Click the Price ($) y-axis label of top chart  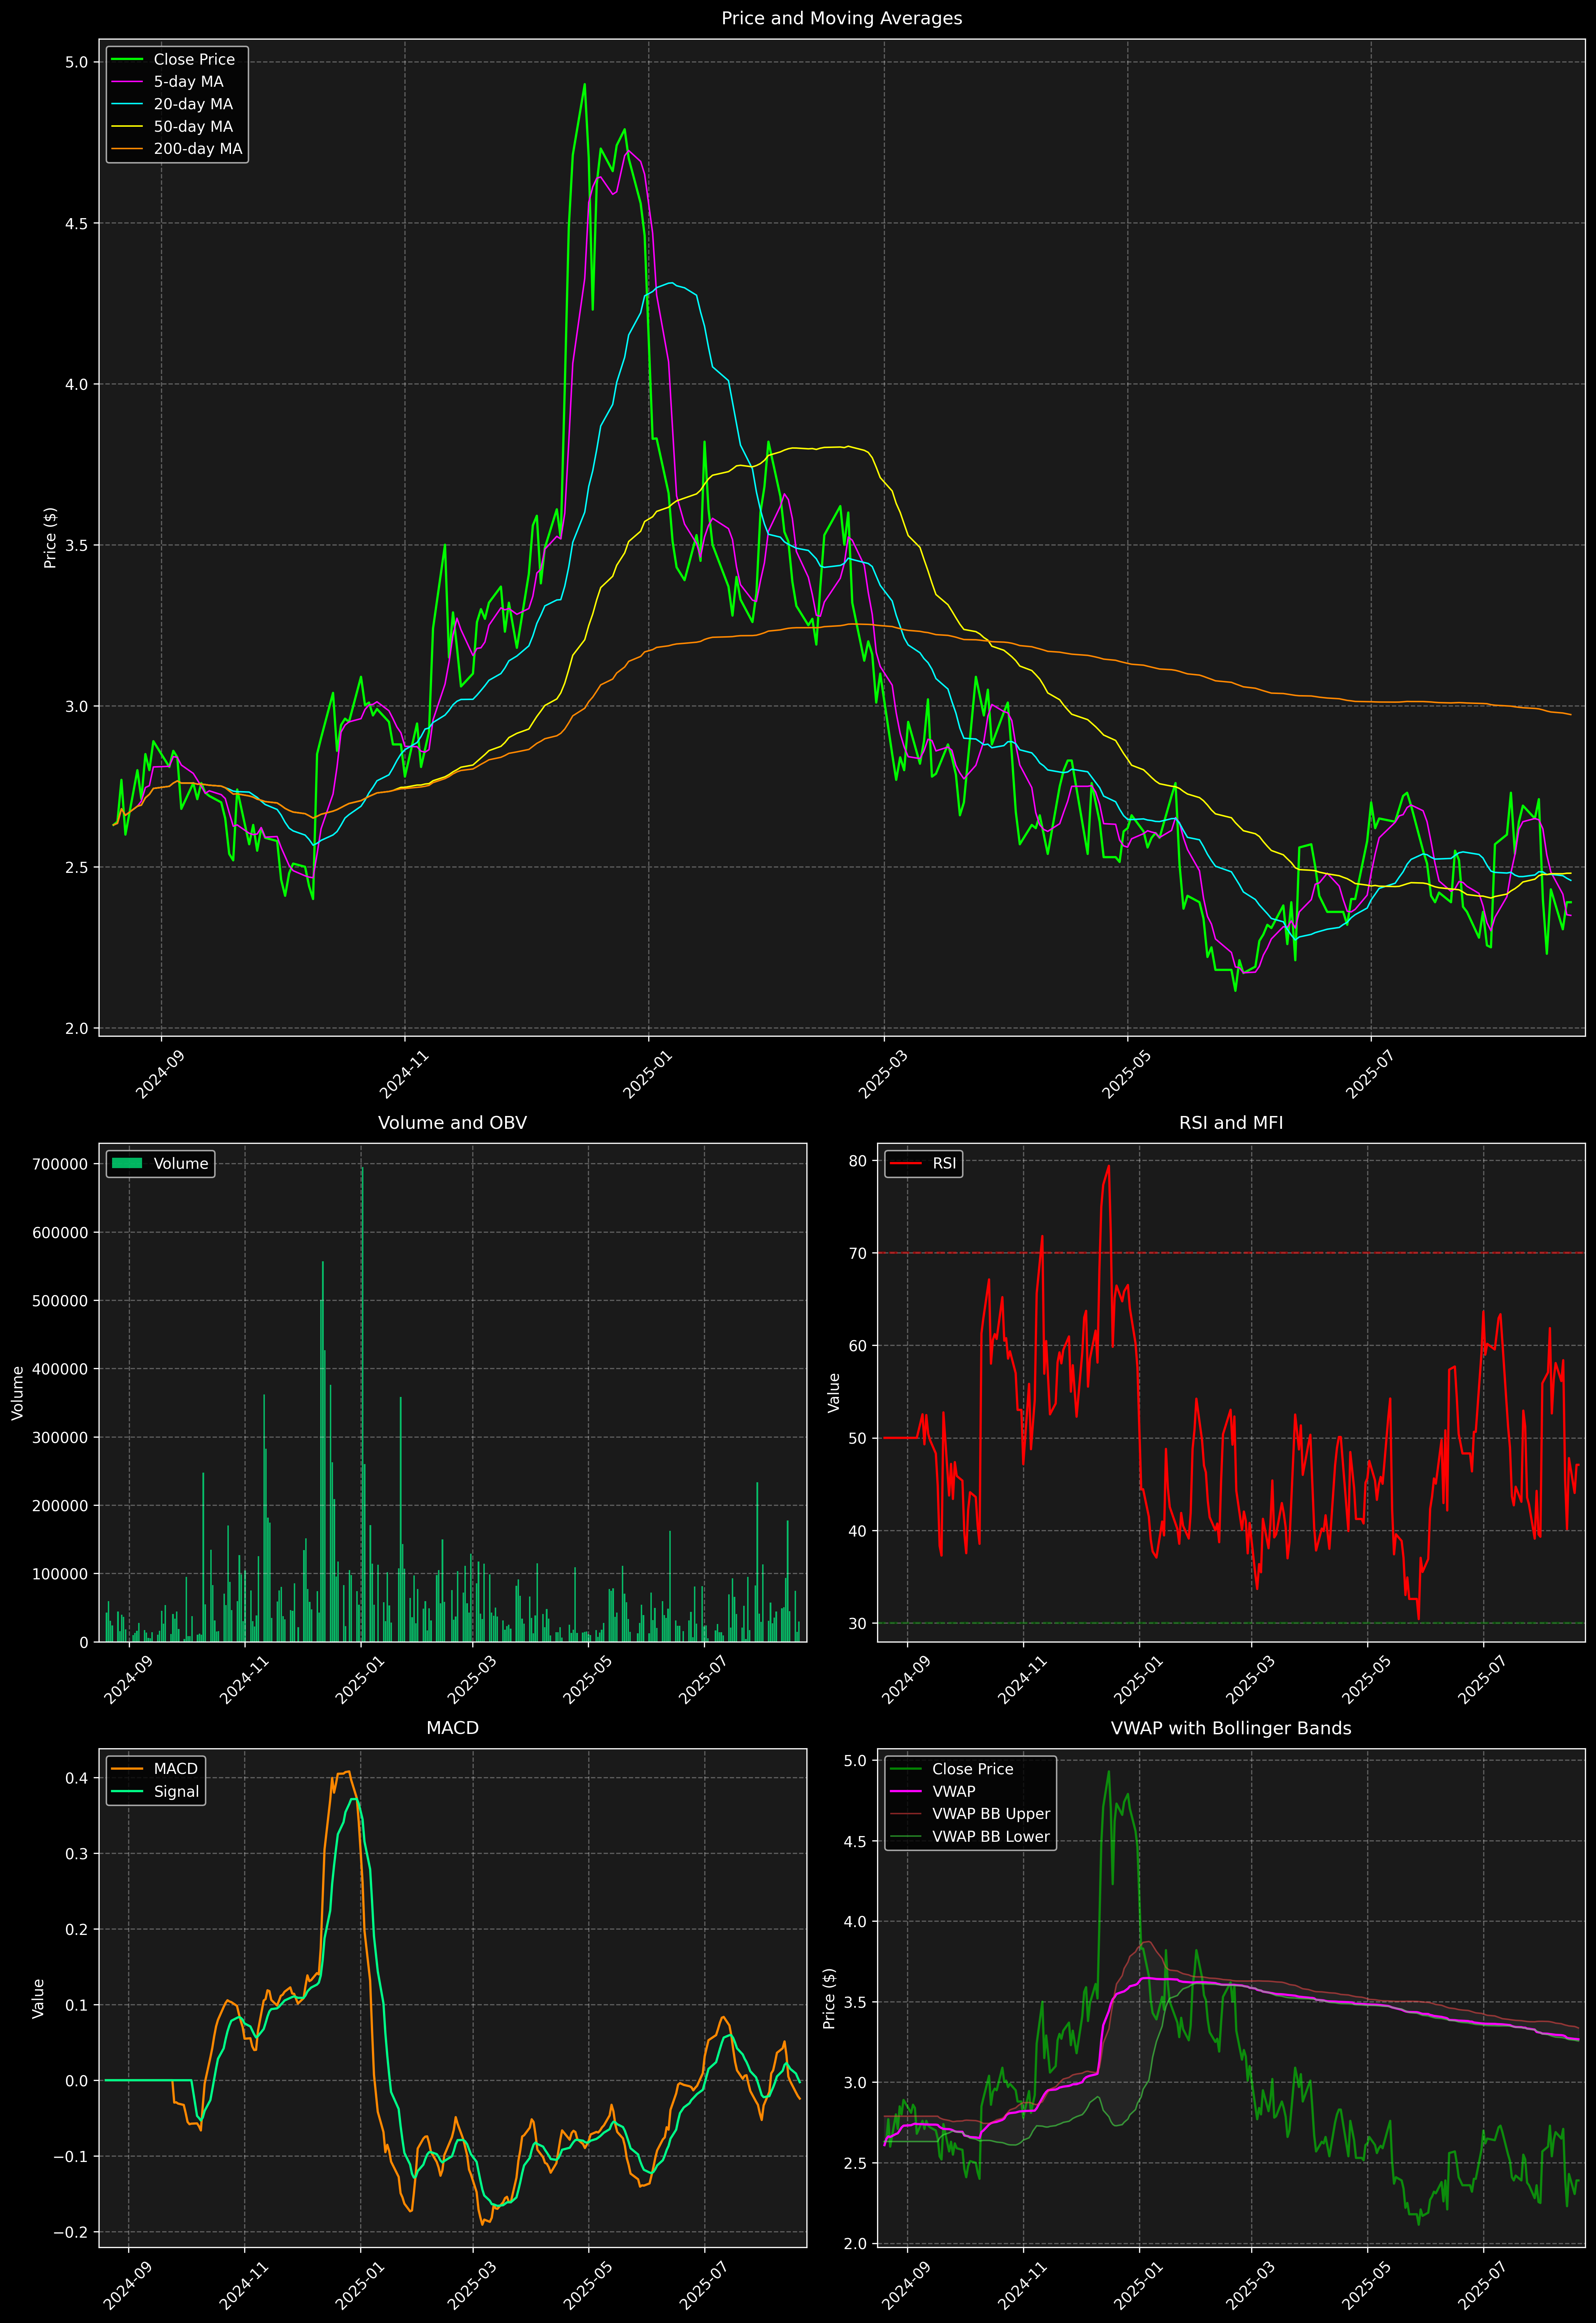[x=50, y=538]
